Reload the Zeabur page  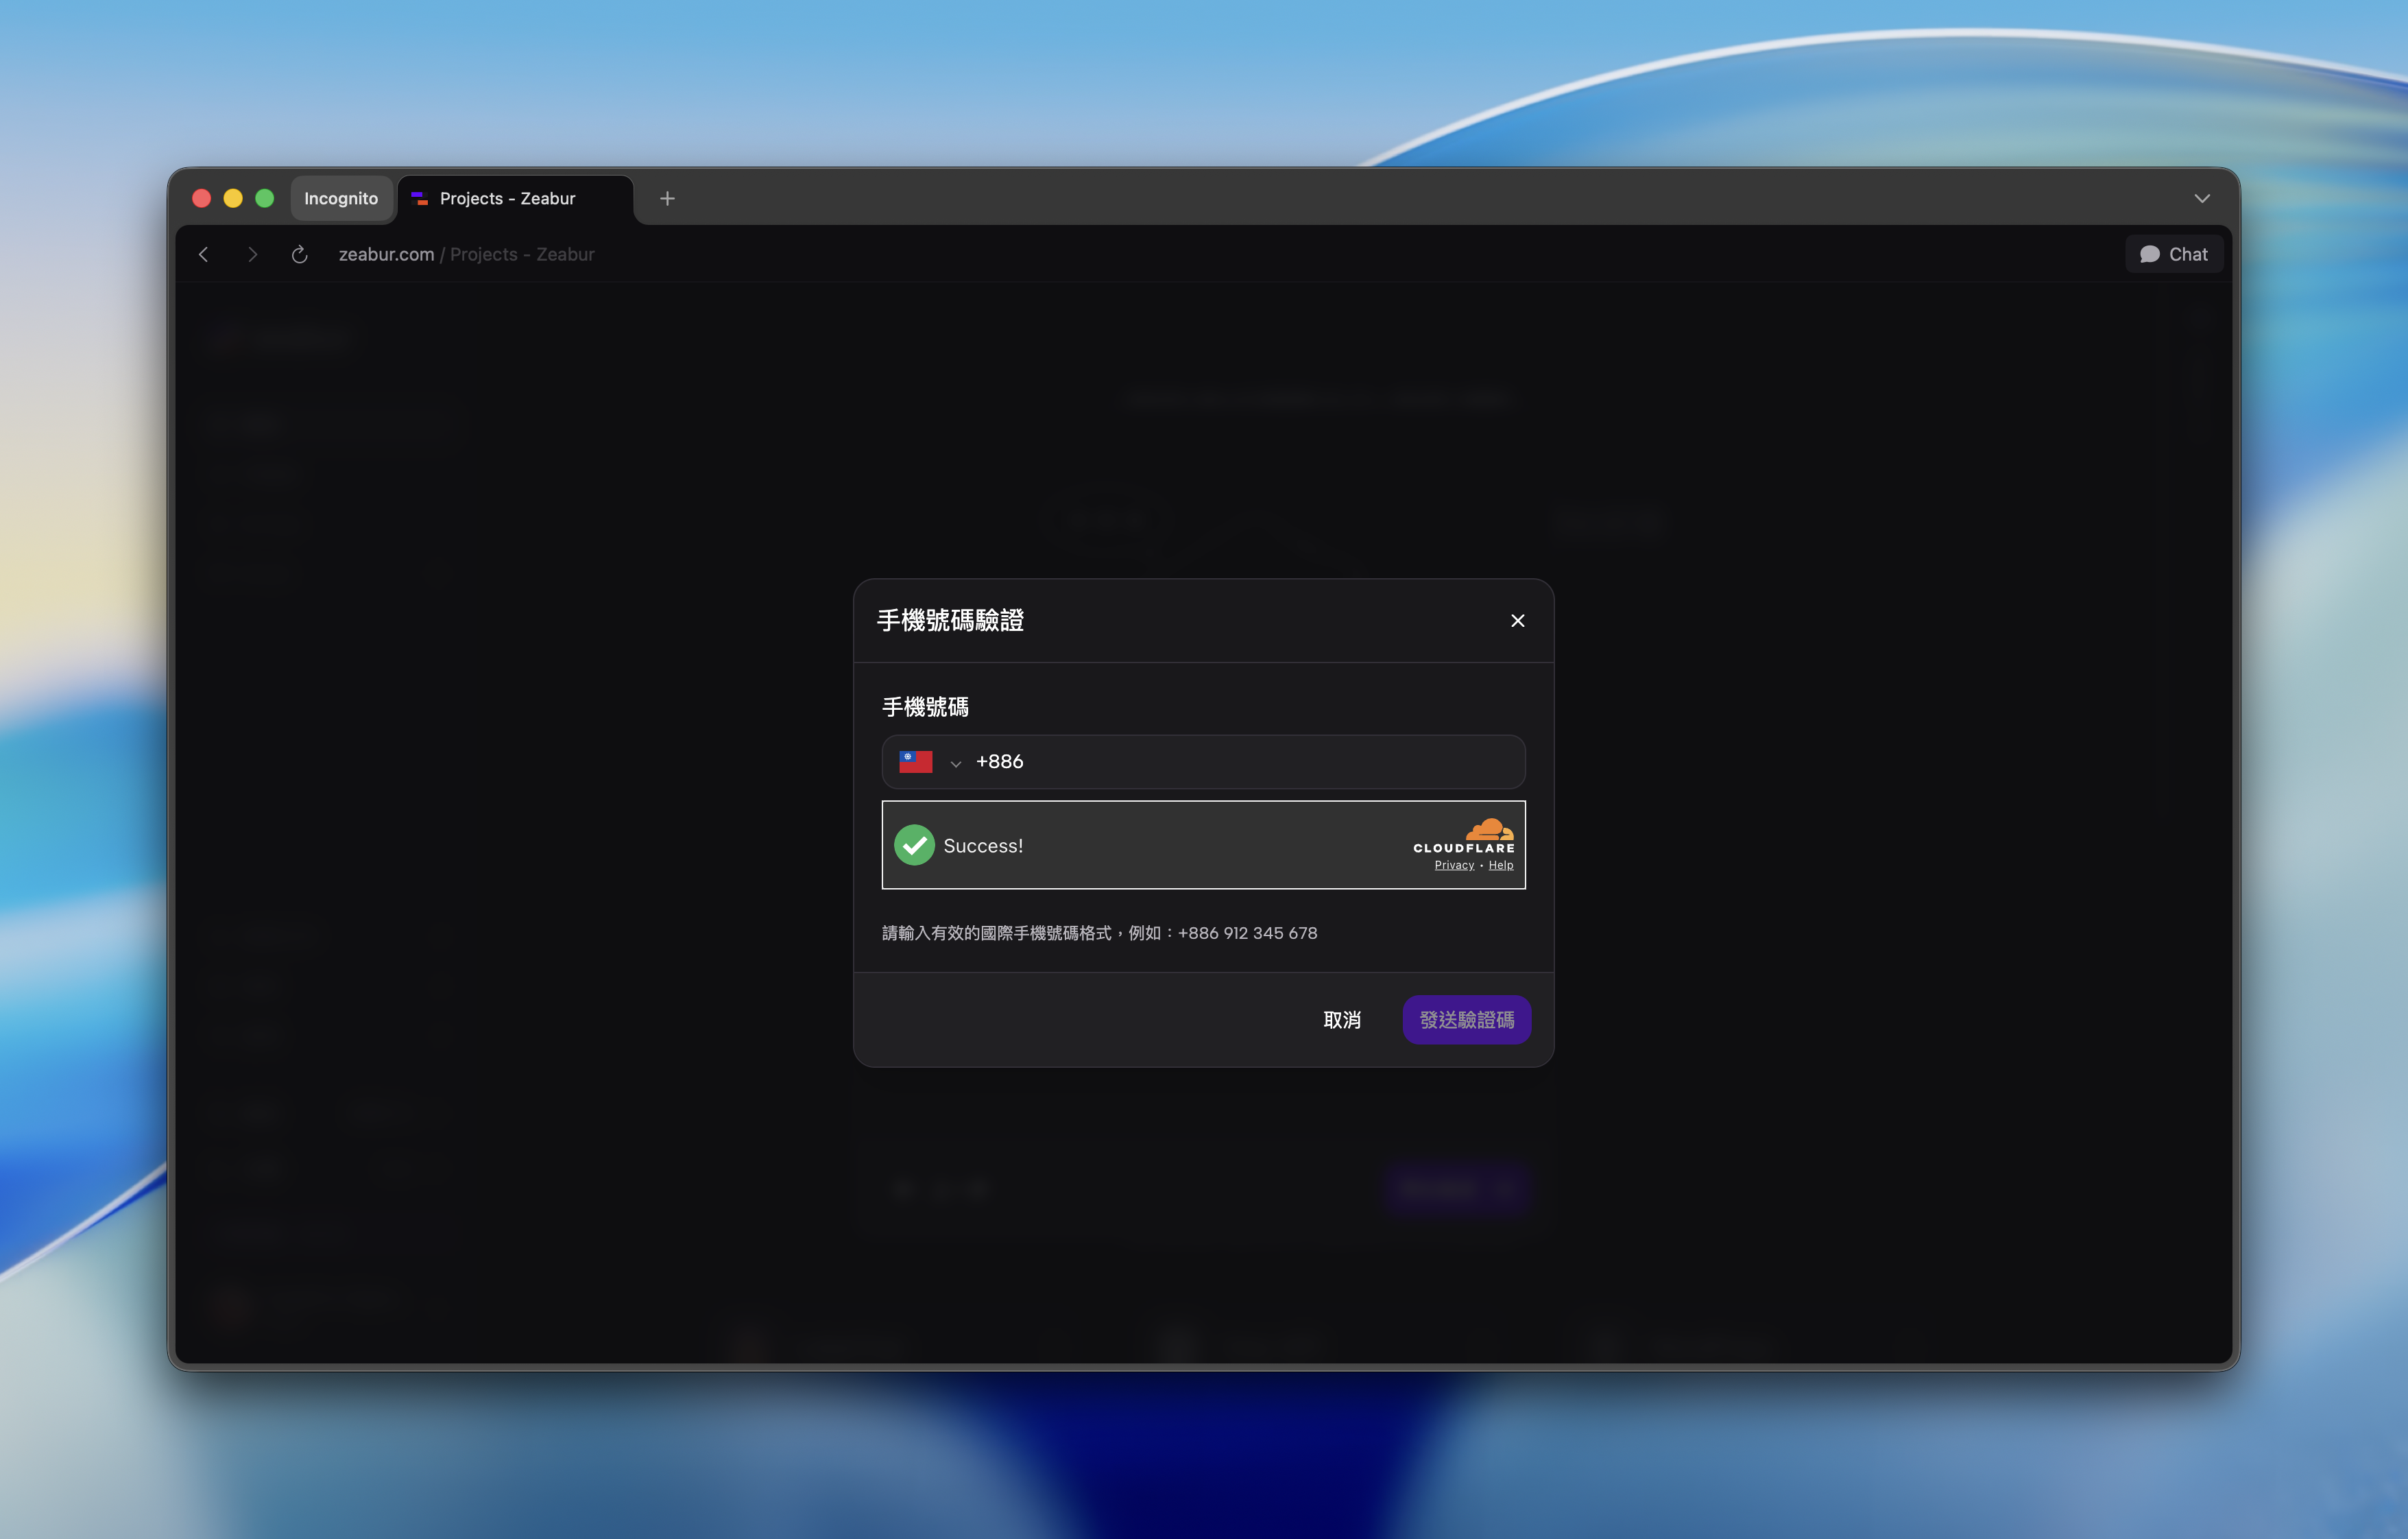pyautogui.click(x=299, y=254)
